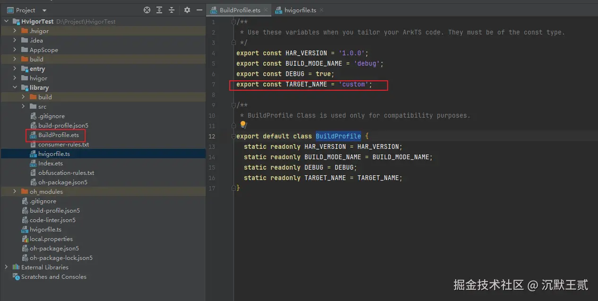This screenshot has width=598, height=301.
Task: Click the External Libraries bars icon
Action: tap(16, 267)
